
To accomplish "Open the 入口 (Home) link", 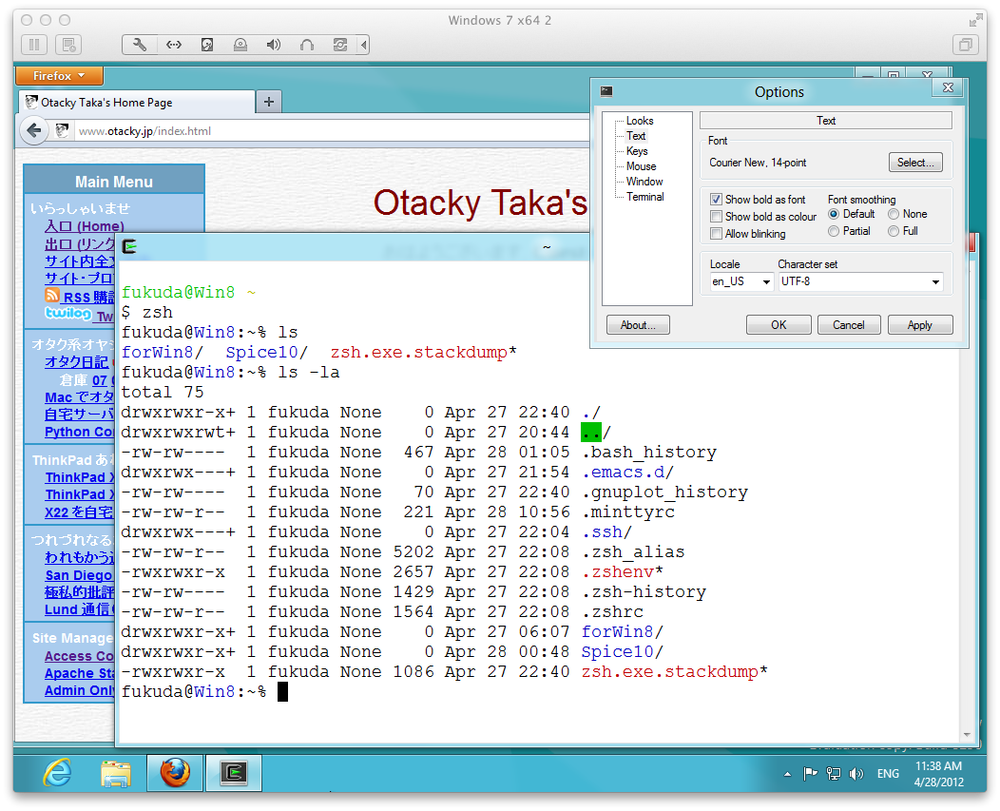I will coord(85,226).
